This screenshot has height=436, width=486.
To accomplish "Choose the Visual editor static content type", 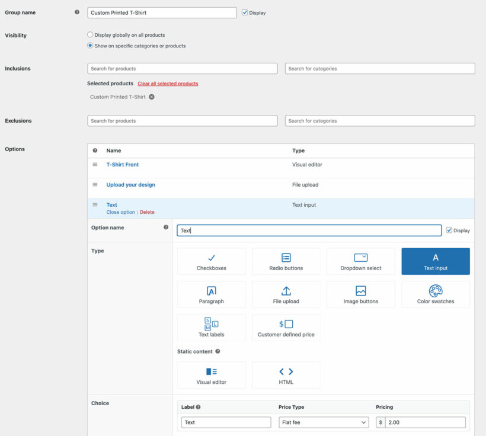I will pos(211,375).
